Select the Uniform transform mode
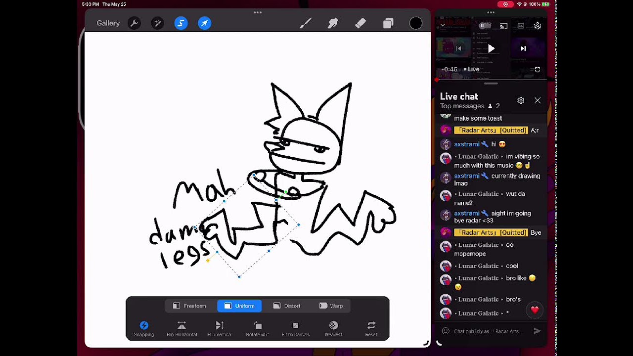Image resolution: width=633 pixels, height=356 pixels. pyautogui.click(x=239, y=306)
